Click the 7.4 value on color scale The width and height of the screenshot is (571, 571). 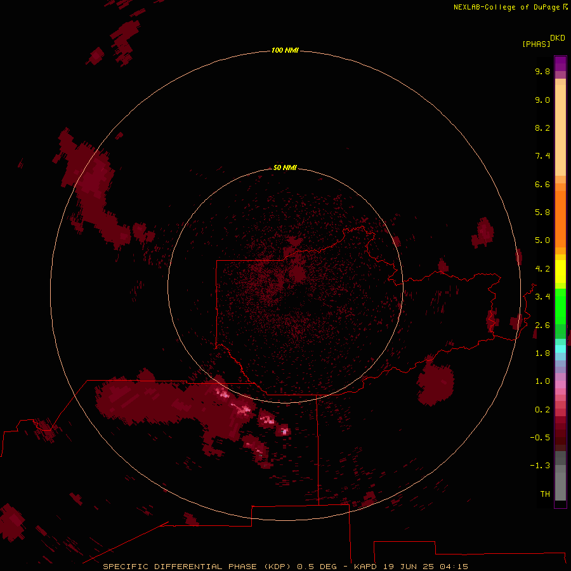(542, 156)
